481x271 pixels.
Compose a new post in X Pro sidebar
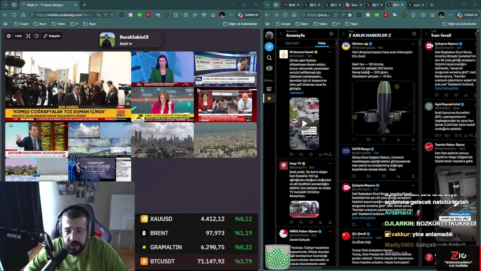click(x=269, y=46)
